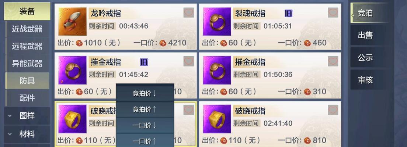This screenshot has height=147, width=407.
Task: Click the highlighted 破晓戒指 gold ring icon
Action: click(72, 119)
